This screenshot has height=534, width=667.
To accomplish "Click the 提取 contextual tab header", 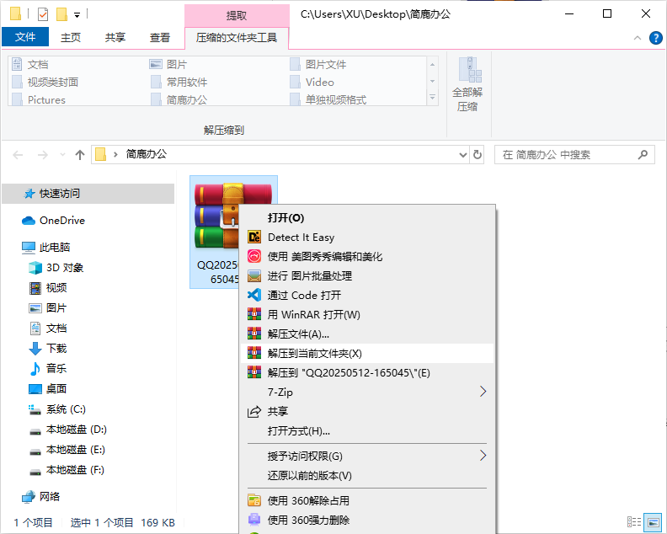I will click(237, 16).
